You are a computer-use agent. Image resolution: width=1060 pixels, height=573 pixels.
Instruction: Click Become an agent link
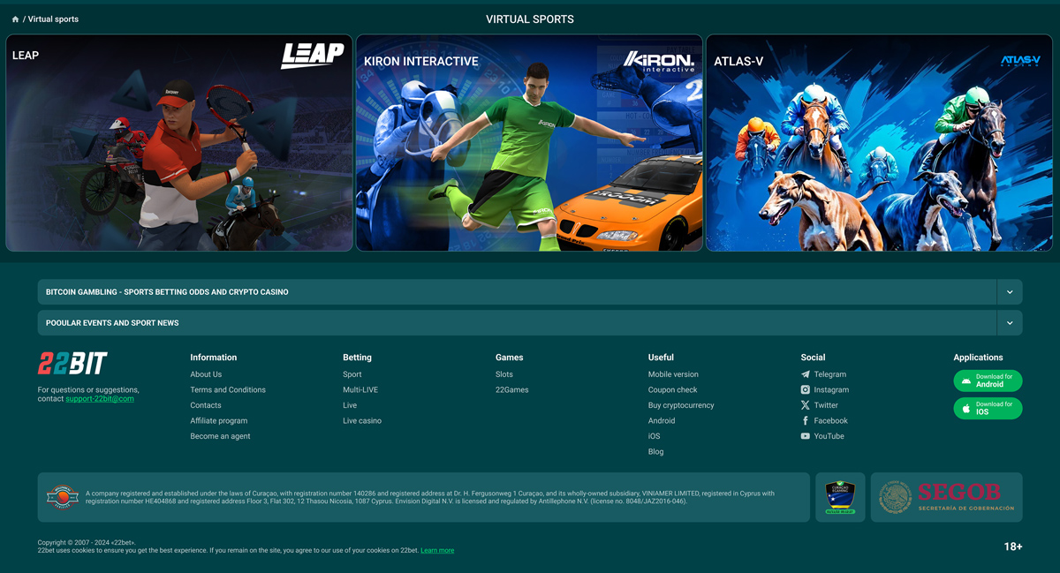220,436
